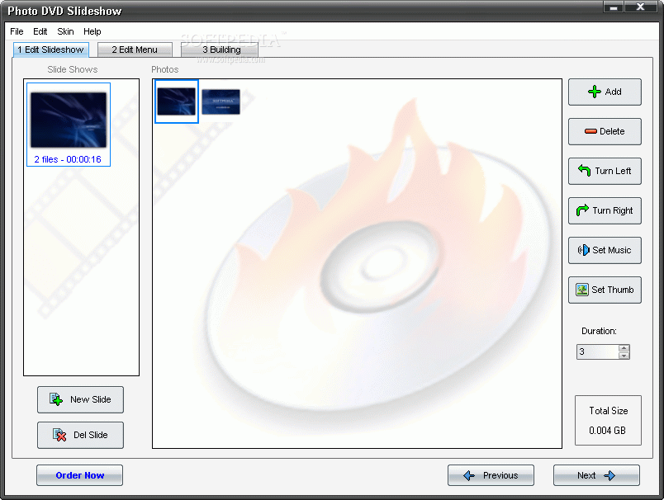Switch to the 1 Edit Slideshow tab
664x500 pixels.
pos(51,50)
